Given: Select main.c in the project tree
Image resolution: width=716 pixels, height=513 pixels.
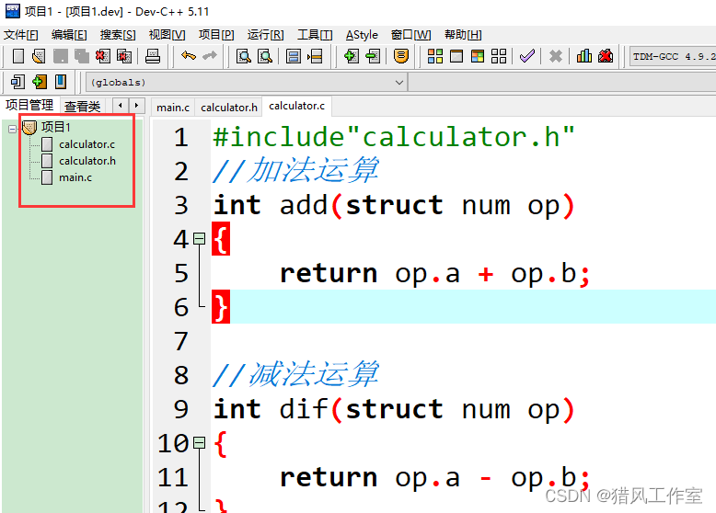Looking at the screenshot, I should [75, 177].
